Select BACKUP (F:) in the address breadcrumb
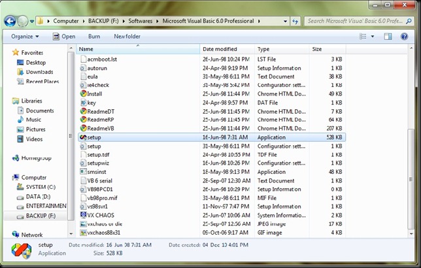 [x=103, y=21]
